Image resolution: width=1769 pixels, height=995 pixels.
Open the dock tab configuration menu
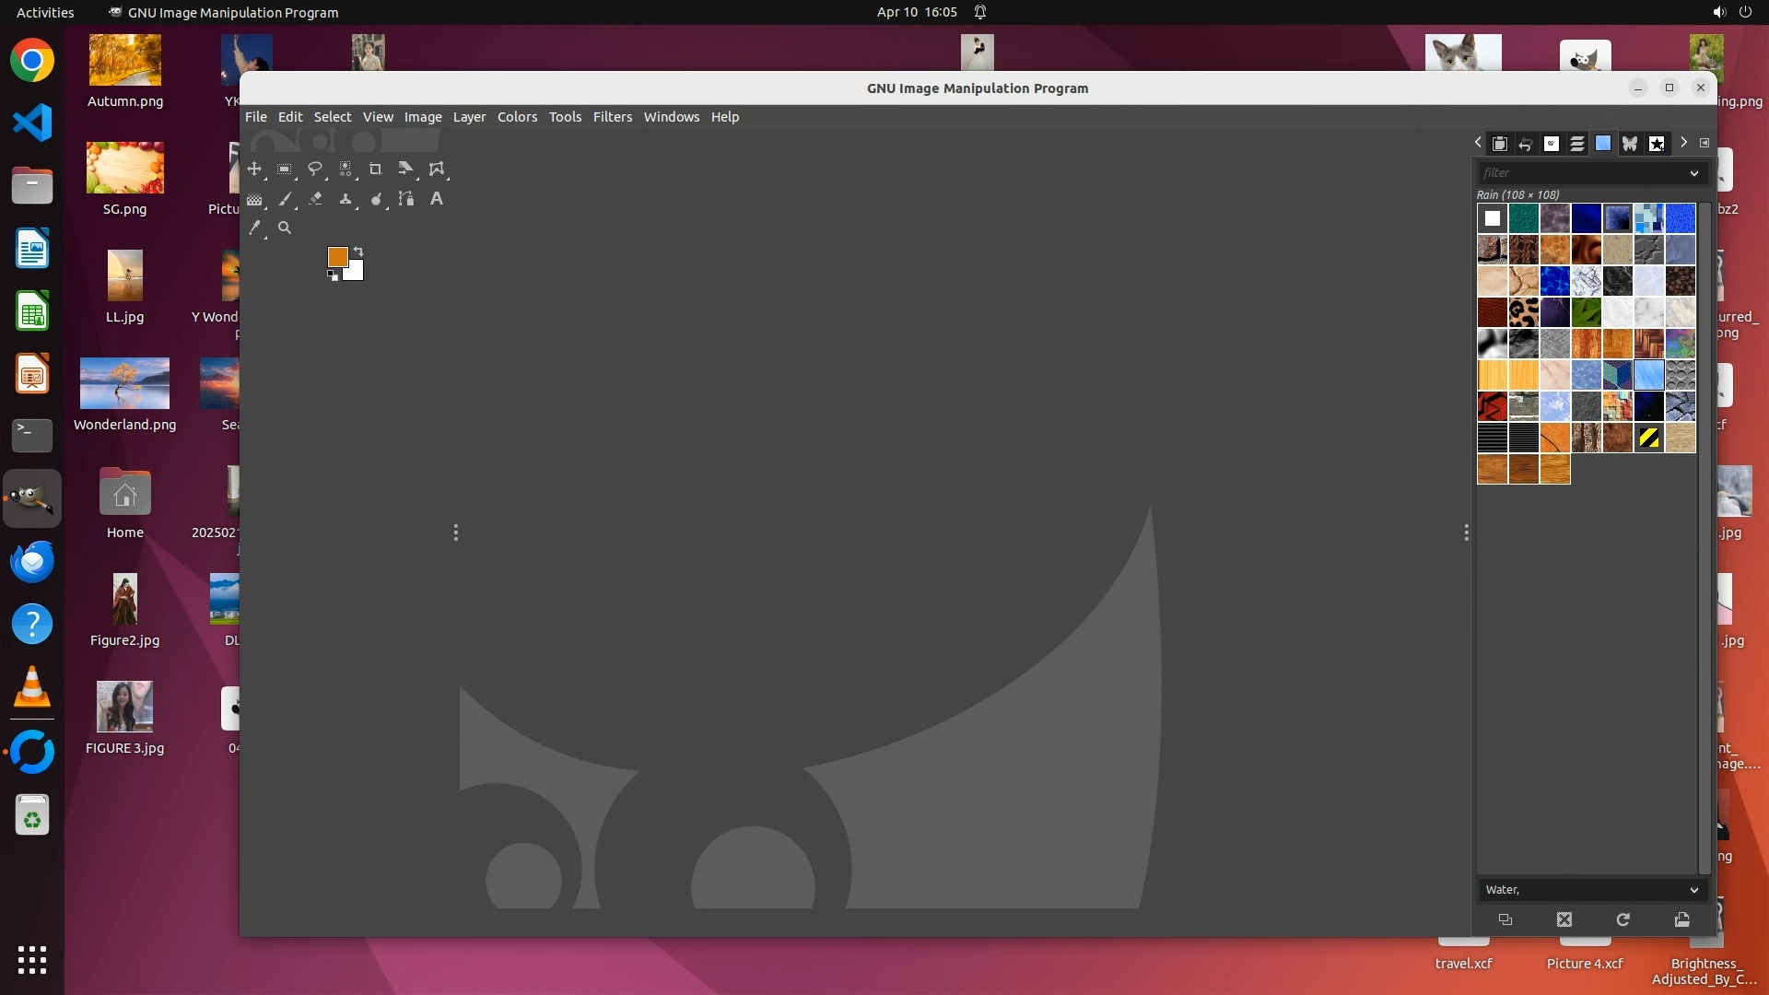[x=1705, y=143]
